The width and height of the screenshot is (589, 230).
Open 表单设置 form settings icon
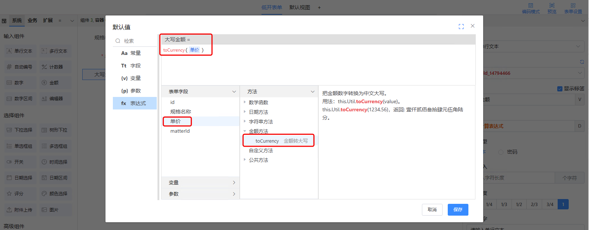573,6
